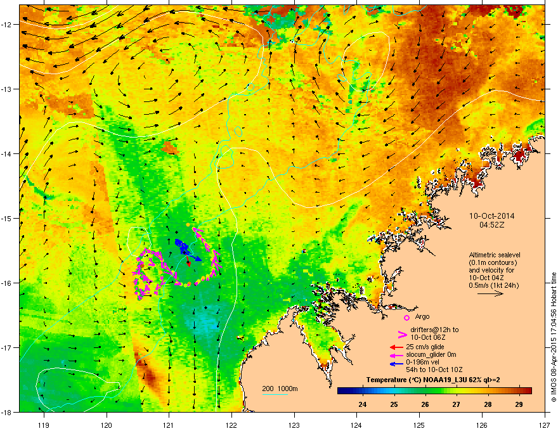The height and width of the screenshot is (431, 558).
Task: Click the longitude axis label 120
Action: click(x=107, y=425)
